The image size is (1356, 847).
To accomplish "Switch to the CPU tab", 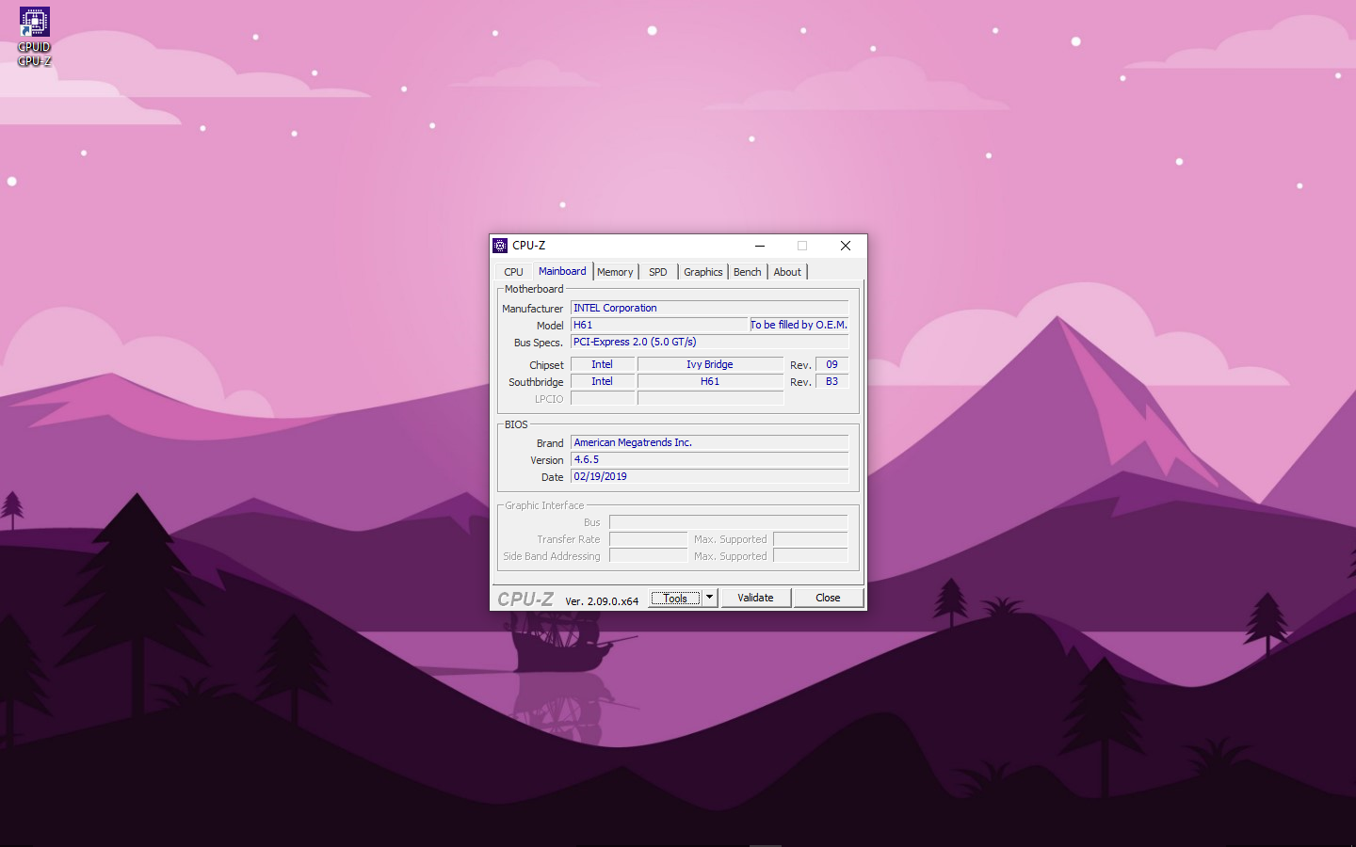I will [x=513, y=272].
